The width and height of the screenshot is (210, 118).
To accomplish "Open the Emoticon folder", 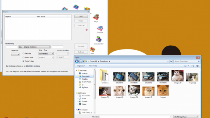I will pos(105,76).
